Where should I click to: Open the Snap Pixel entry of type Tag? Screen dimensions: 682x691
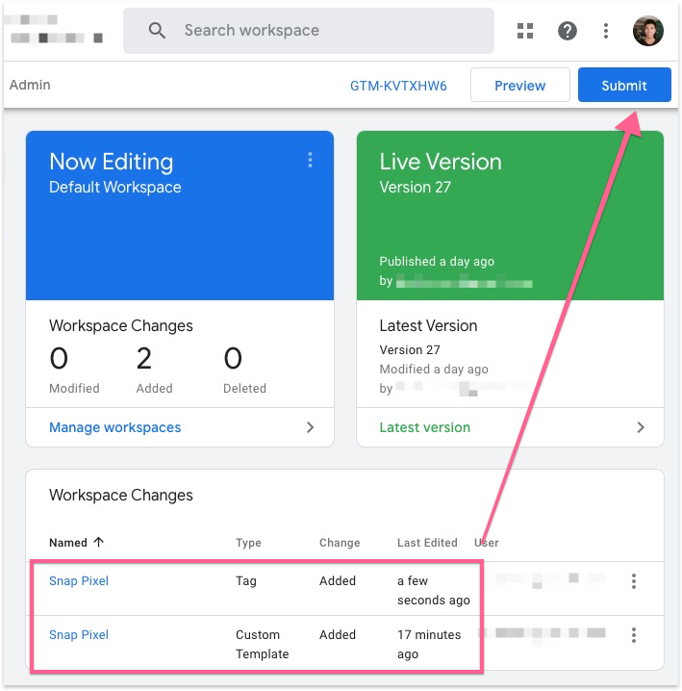(79, 581)
